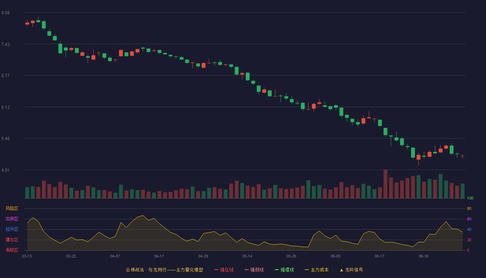Click the 04-07 date axis label
Image resolution: width=486 pixels, height=278 pixels.
pyautogui.click(x=115, y=256)
